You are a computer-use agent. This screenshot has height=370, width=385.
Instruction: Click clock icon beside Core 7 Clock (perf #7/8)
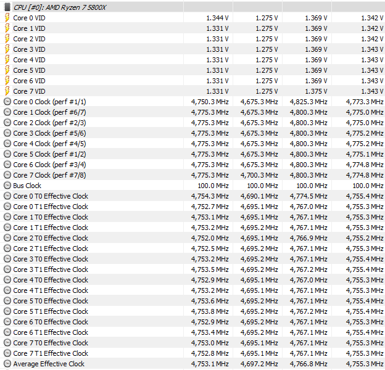[x=7, y=175]
